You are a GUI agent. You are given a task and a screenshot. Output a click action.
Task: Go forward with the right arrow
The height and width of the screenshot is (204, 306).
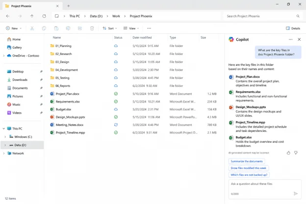[x=20, y=16]
